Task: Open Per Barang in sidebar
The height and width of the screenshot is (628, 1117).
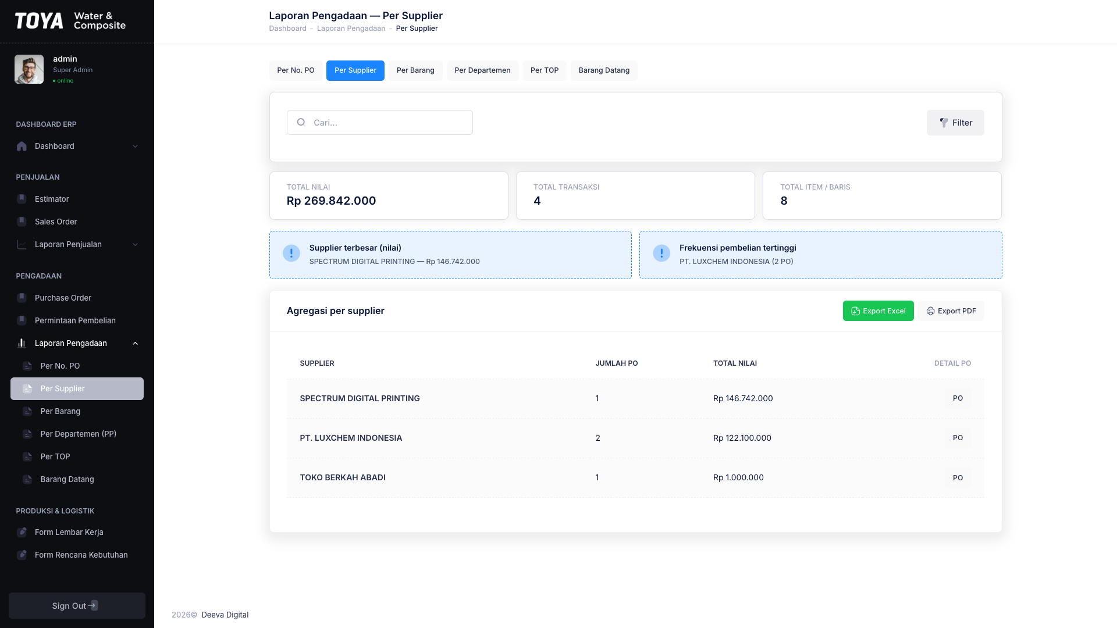Action: [x=77, y=411]
